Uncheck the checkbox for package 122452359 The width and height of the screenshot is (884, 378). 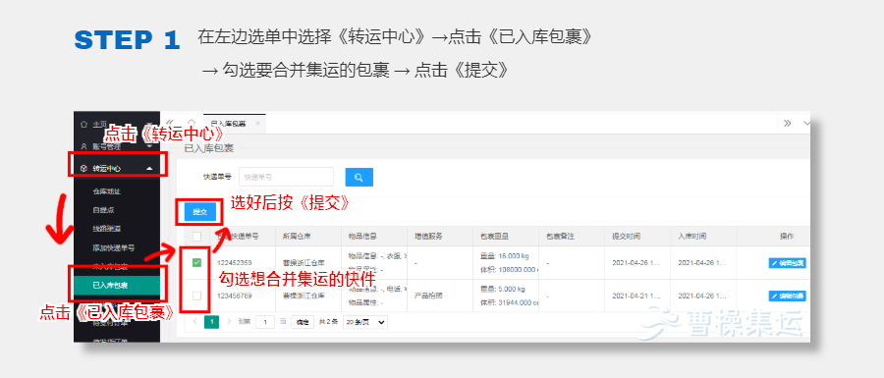coord(196,262)
